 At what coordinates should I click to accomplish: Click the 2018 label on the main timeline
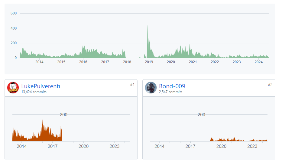click(127, 62)
